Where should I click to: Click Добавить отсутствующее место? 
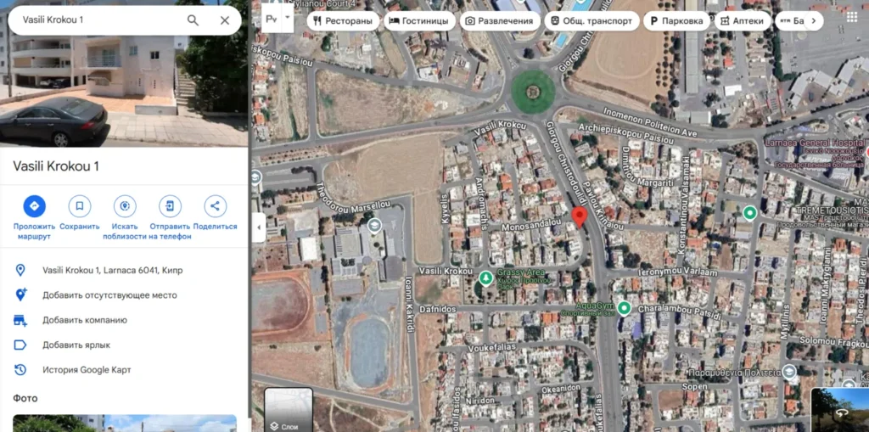click(x=109, y=295)
